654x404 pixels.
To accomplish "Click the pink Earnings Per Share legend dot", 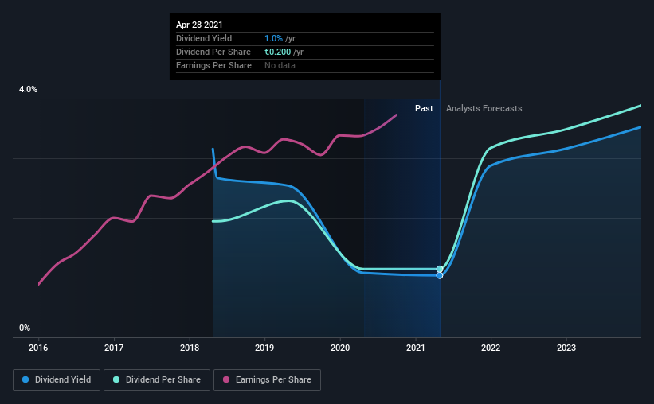I will pos(226,379).
